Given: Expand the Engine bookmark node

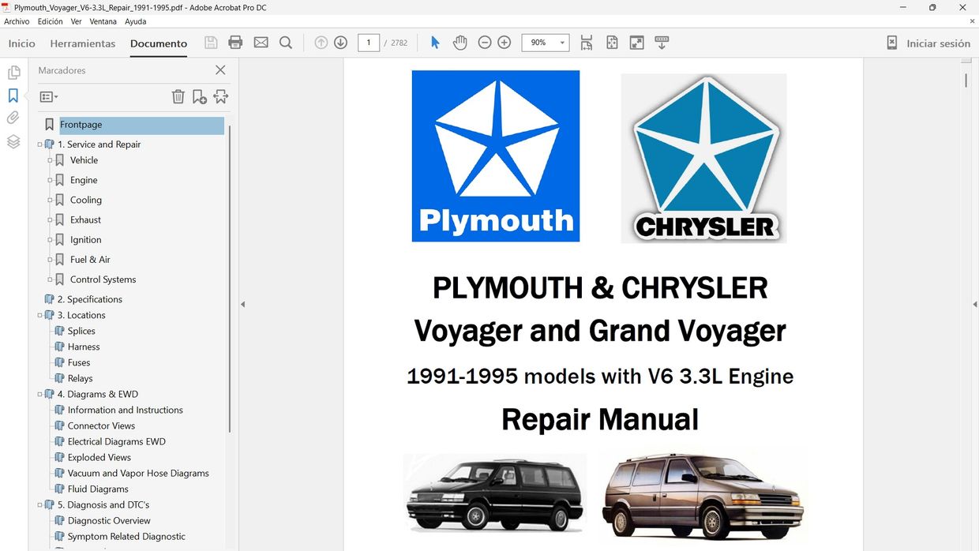Looking at the screenshot, I should 50,180.
